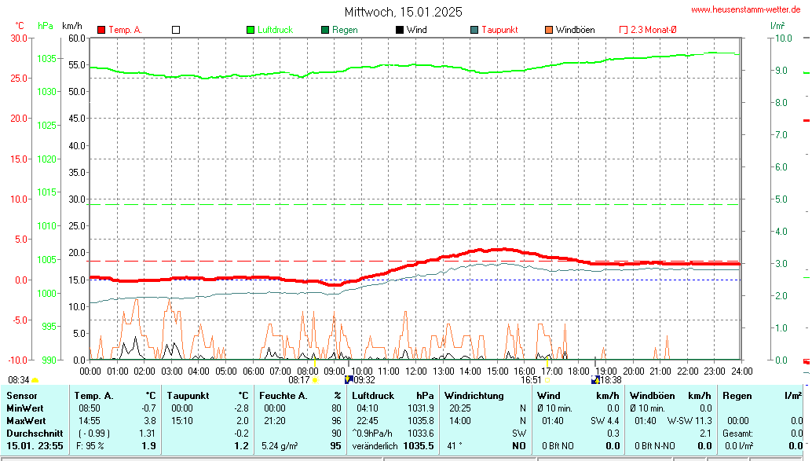The height and width of the screenshot is (461, 812).
Task: Click the yellow sun icon next to 08:34
Action: tap(35, 380)
